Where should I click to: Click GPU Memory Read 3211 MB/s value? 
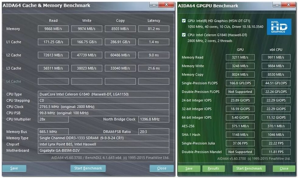[x=240, y=58]
